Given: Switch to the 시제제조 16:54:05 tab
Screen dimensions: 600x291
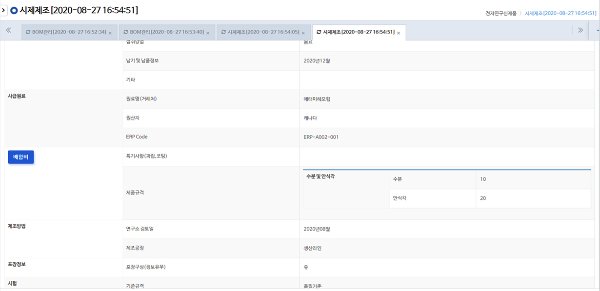Looking at the screenshot, I should click(263, 32).
